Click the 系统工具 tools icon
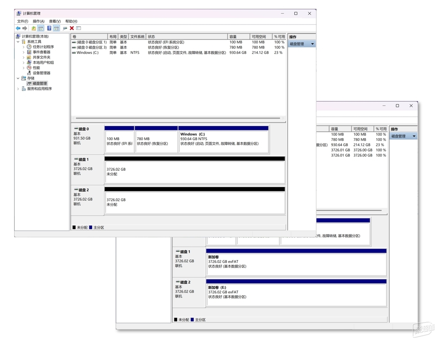 [23, 42]
